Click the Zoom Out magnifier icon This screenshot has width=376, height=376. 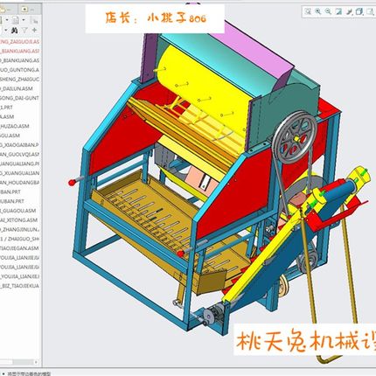(328, 11)
